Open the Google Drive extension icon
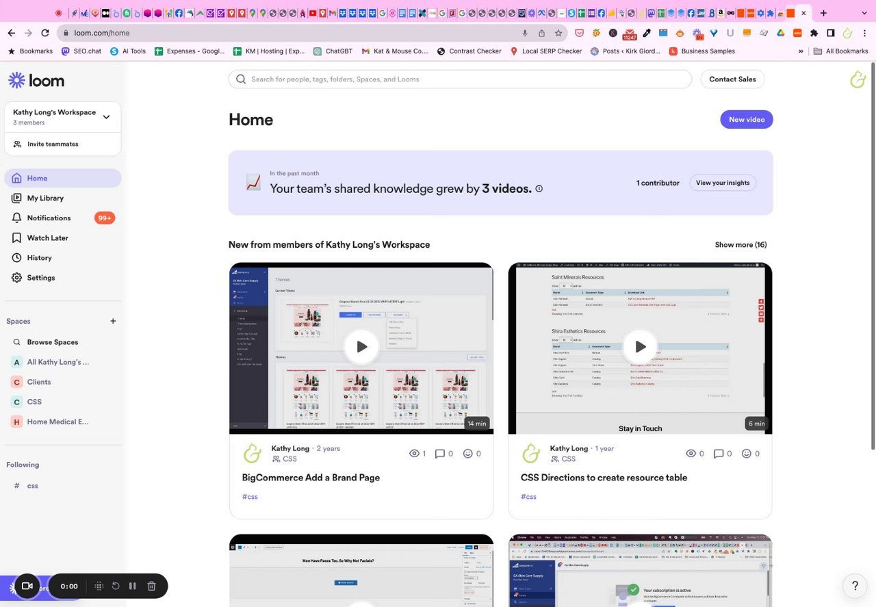The width and height of the screenshot is (876, 607). pos(780,33)
